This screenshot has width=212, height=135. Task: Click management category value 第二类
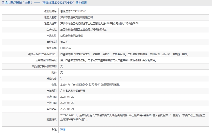coord(64,42)
